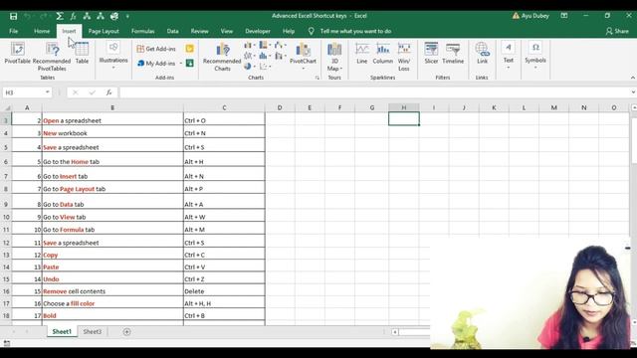637x358 pixels.
Task: Open the Ribbon Display Options
Action: coord(564,16)
